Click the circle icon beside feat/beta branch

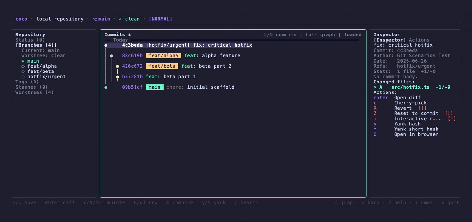coord(23,72)
